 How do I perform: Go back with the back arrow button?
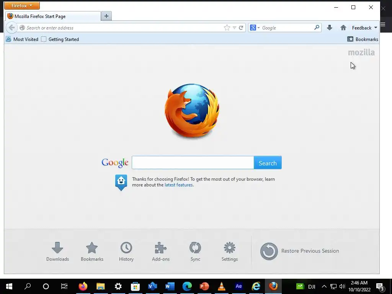pyautogui.click(x=11, y=28)
